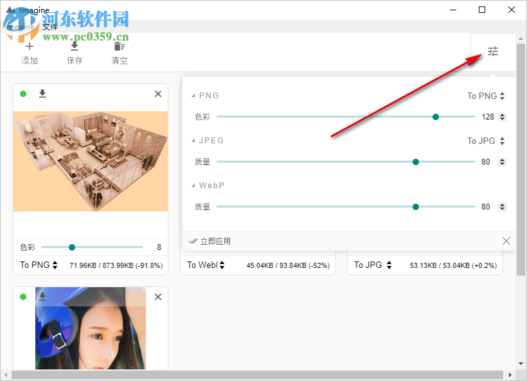Remove the floor plan image card
Viewport: 527px width, 381px height.
coord(158,94)
